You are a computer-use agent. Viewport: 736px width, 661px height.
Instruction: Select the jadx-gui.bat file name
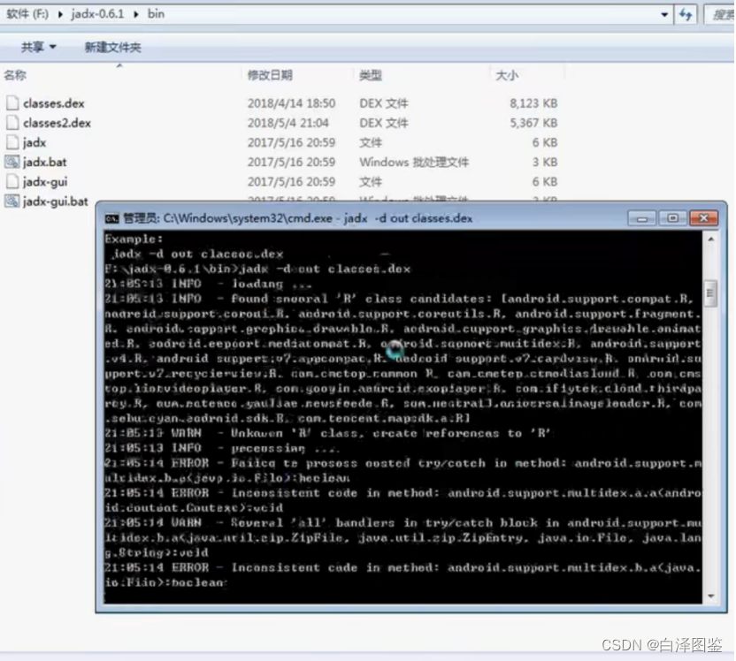(x=56, y=201)
